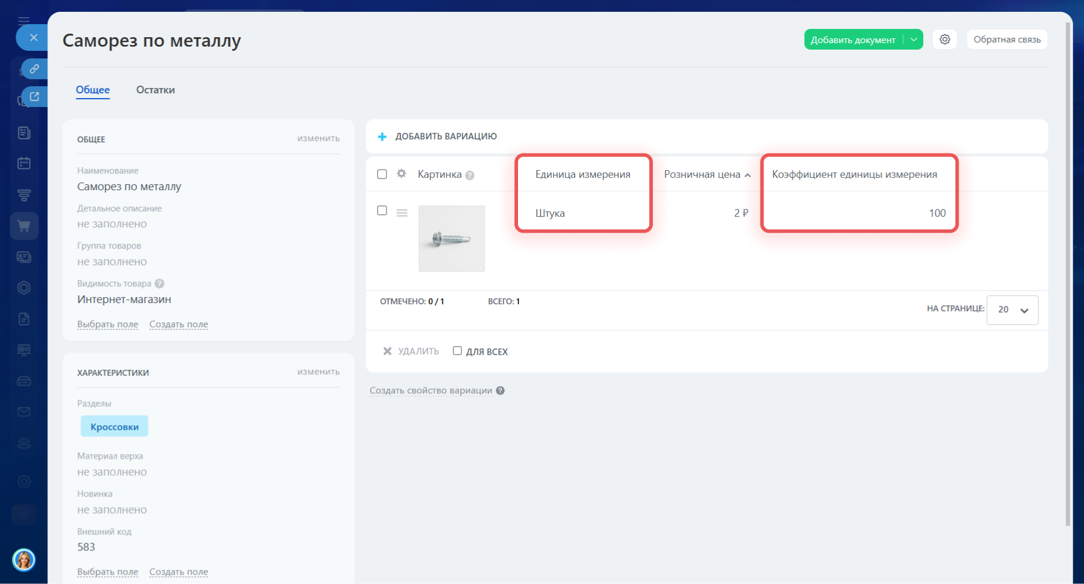Check the checkbox for the screw variation row
The width and height of the screenshot is (1084, 584).
tap(382, 211)
